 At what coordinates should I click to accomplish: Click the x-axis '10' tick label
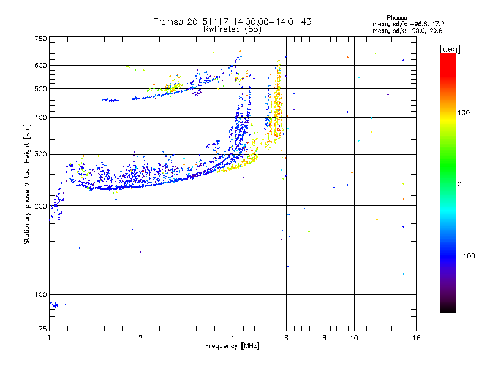point(354,338)
